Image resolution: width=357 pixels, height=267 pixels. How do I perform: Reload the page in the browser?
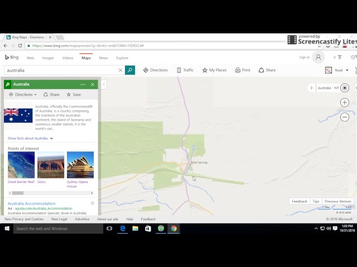[20, 46]
